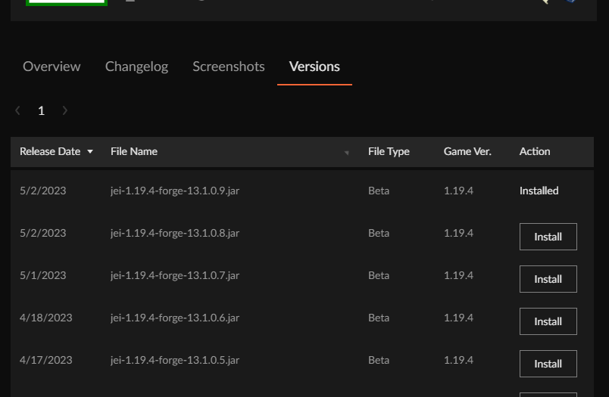The height and width of the screenshot is (397, 609).
Task: Sort table by File Type header
Action: click(389, 151)
